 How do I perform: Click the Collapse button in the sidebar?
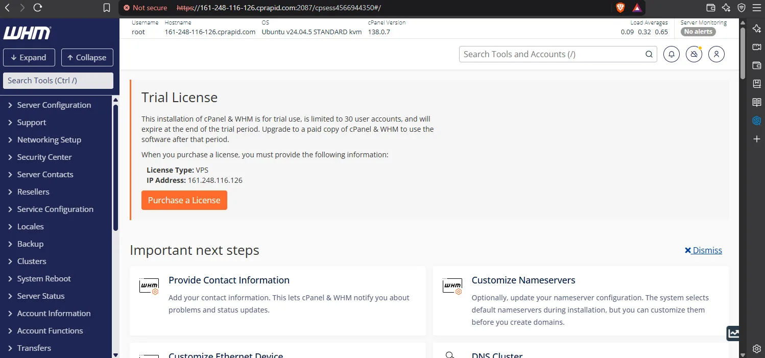point(87,58)
